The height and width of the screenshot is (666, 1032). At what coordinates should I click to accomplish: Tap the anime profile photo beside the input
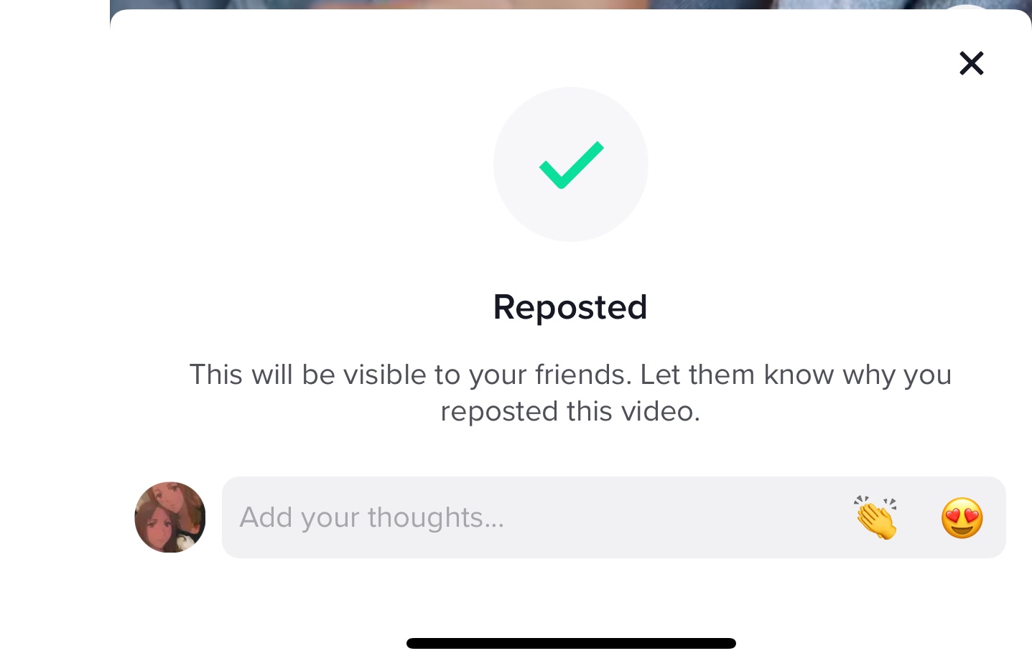[170, 517]
